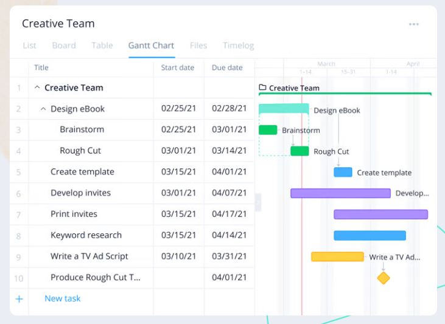Collapse the Creative Team row

tap(37, 88)
